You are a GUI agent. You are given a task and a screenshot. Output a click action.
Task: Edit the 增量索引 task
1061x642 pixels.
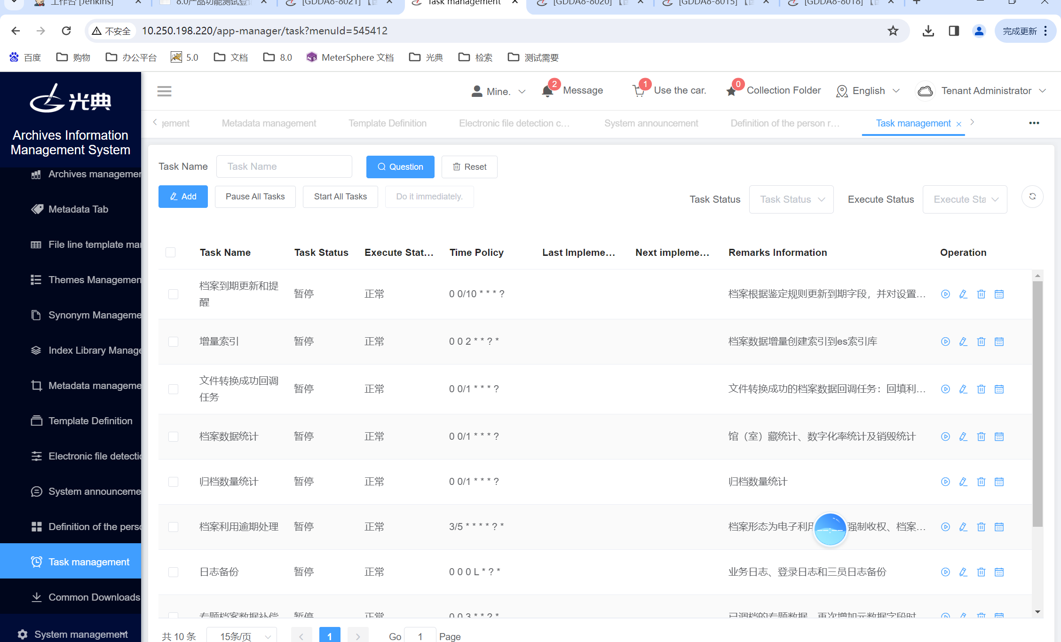coord(963,341)
